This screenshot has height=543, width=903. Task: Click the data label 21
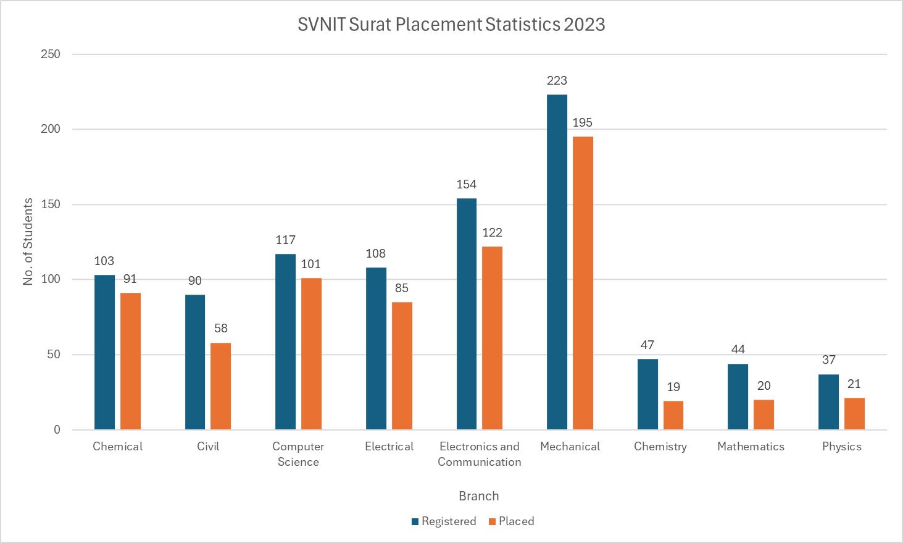[854, 384]
